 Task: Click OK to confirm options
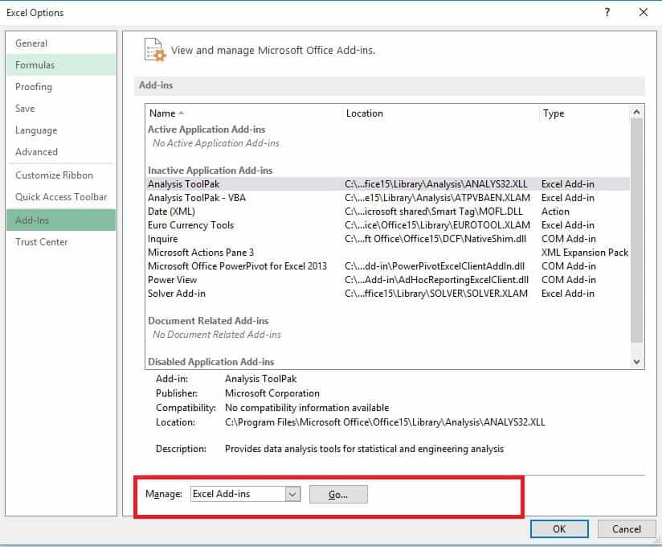click(559, 528)
